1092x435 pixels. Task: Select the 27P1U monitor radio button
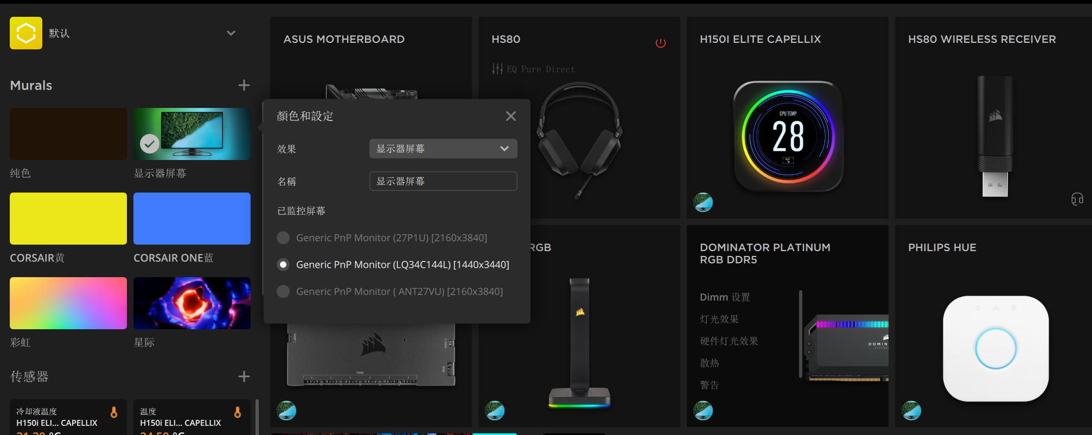point(283,238)
